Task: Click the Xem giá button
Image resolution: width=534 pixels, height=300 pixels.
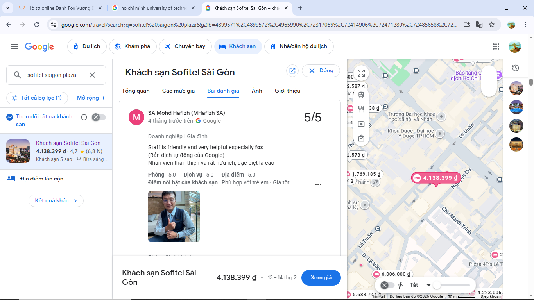Action: pyautogui.click(x=321, y=278)
